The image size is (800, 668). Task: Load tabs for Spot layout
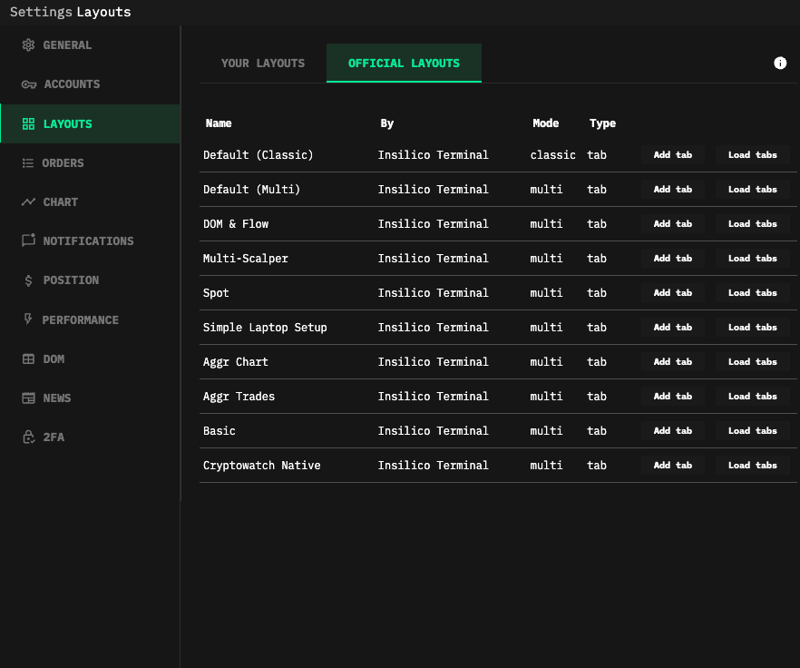point(752,292)
